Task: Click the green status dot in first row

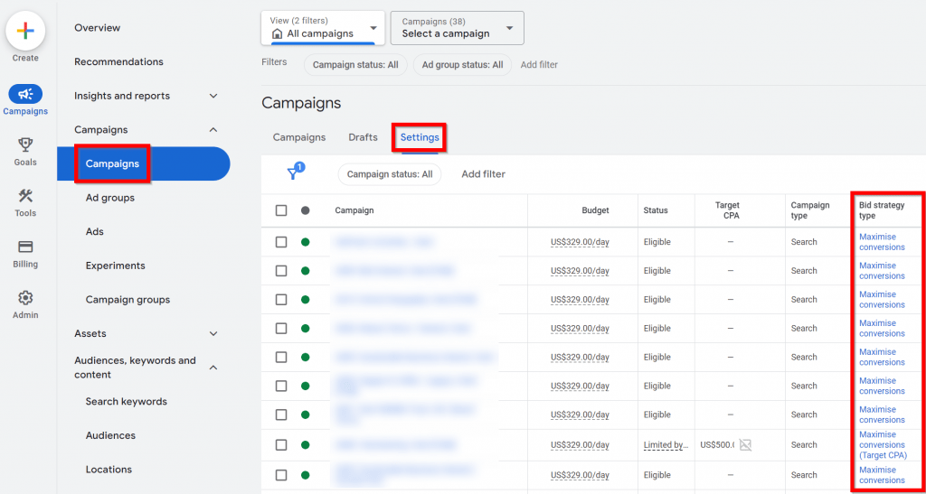Action: (x=306, y=242)
